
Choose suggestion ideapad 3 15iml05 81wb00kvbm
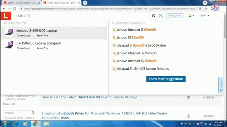pos(141,46)
